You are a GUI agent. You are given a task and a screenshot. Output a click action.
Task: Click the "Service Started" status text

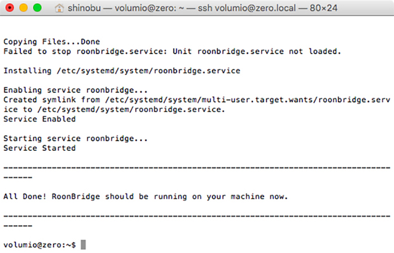39,148
